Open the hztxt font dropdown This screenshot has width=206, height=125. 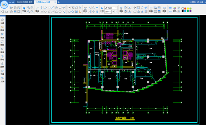(111, 8)
